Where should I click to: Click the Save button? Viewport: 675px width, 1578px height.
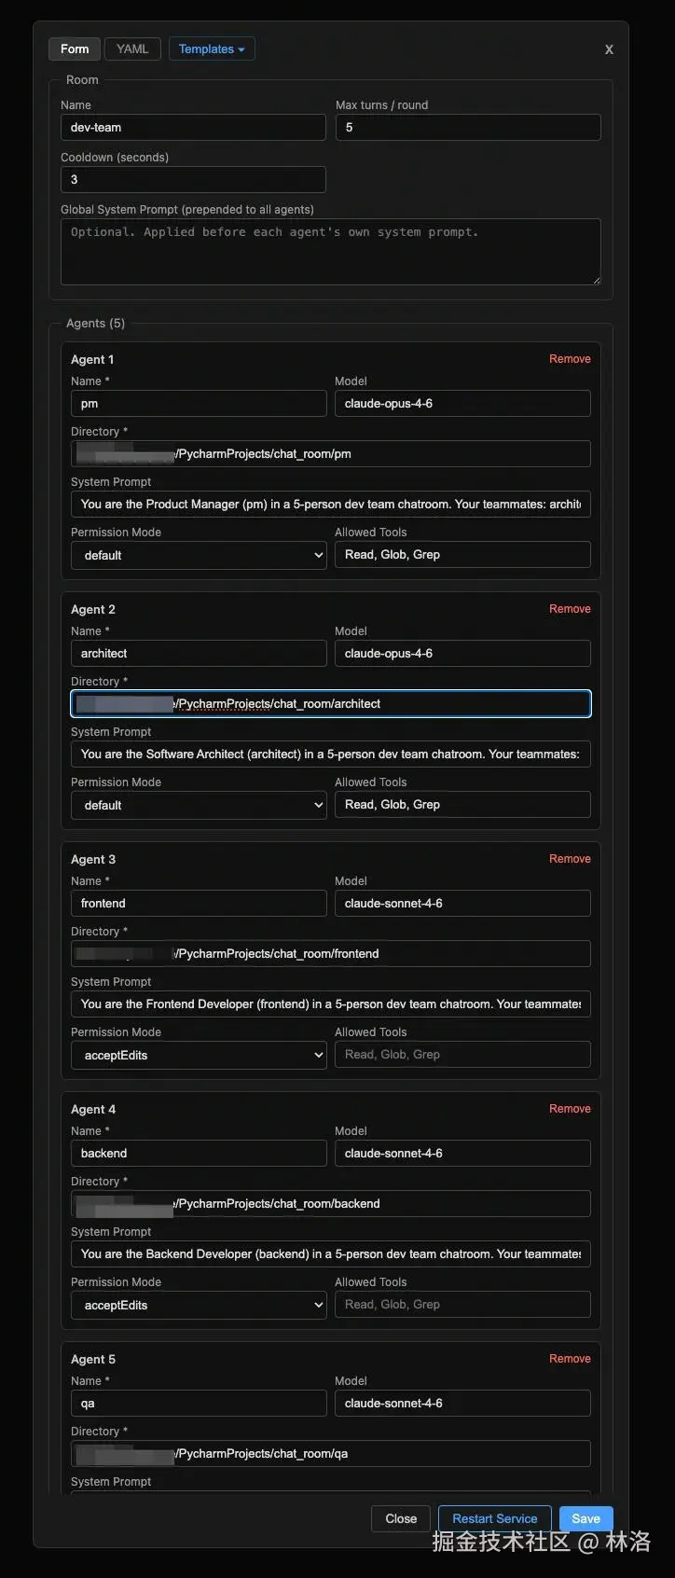pyautogui.click(x=585, y=1518)
